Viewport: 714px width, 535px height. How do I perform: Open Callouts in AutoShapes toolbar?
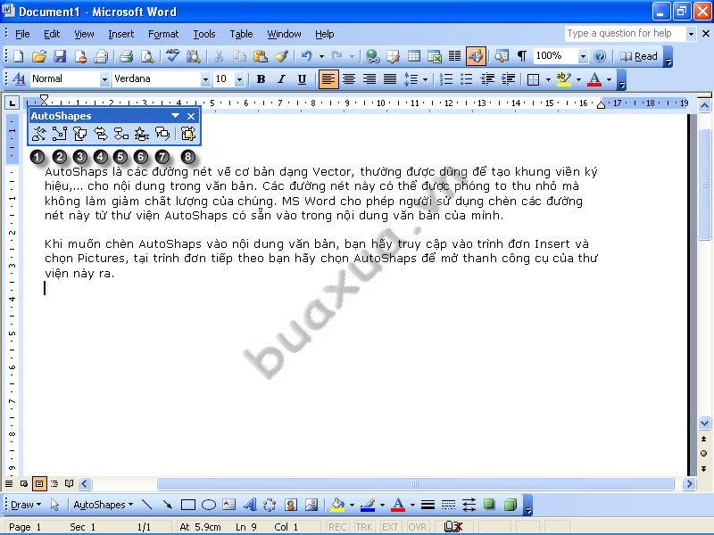point(162,133)
